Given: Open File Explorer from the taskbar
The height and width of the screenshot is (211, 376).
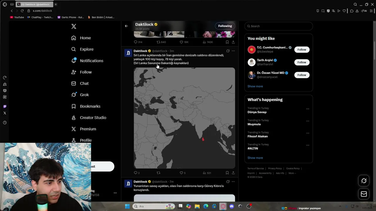Looking at the screenshot, I should point(197,206).
